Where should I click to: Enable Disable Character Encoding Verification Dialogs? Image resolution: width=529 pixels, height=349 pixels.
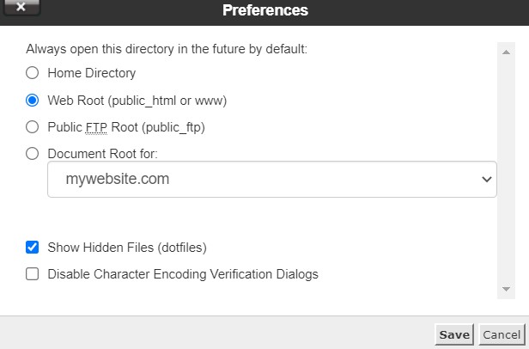click(x=33, y=274)
